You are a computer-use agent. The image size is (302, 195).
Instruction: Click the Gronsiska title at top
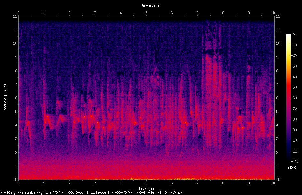[151, 5]
